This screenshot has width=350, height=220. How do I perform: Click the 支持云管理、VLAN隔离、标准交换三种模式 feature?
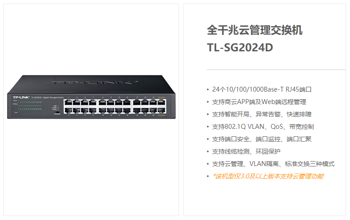click(273, 164)
